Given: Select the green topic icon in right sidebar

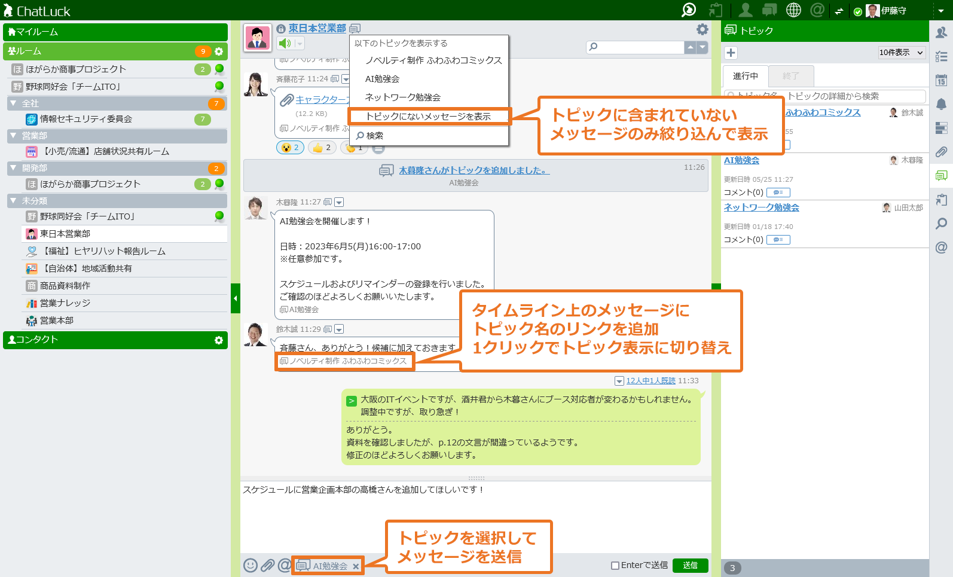Looking at the screenshot, I should tap(941, 176).
